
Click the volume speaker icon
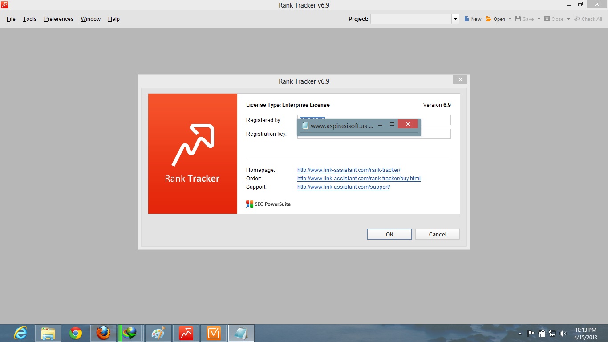pos(563,333)
